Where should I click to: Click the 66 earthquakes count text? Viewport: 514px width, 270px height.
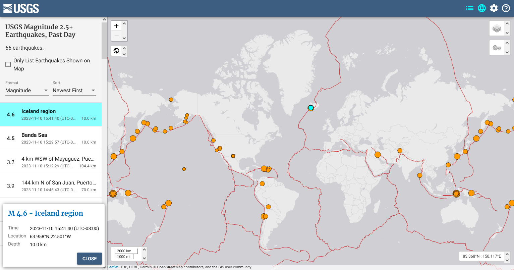24,48
